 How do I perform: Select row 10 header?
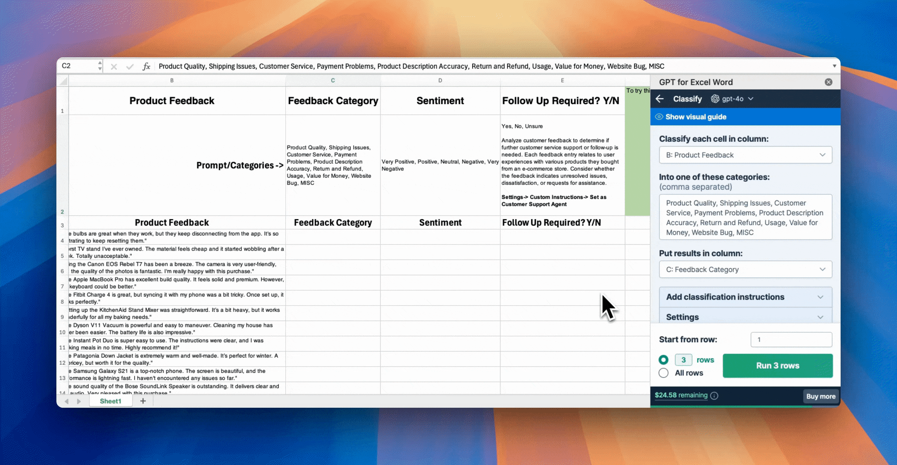tap(62, 329)
